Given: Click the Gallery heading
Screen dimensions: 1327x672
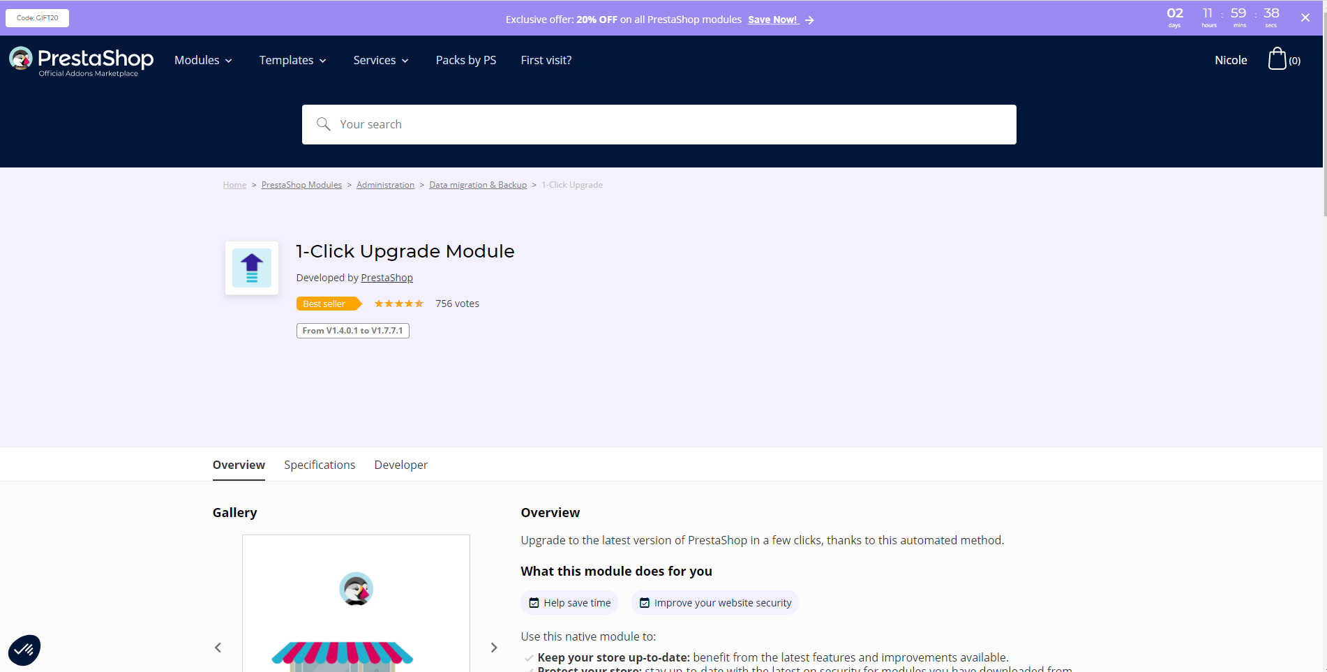Looking at the screenshot, I should pyautogui.click(x=235, y=513).
